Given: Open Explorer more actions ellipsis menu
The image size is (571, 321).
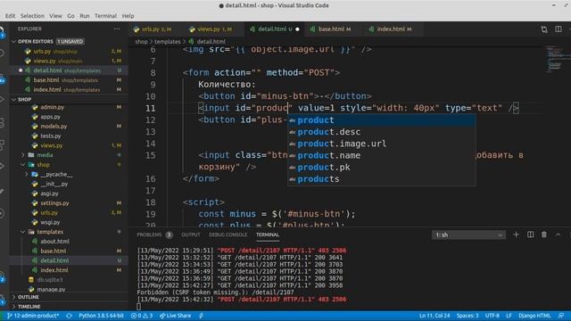Looking at the screenshot, I should 117,29.
